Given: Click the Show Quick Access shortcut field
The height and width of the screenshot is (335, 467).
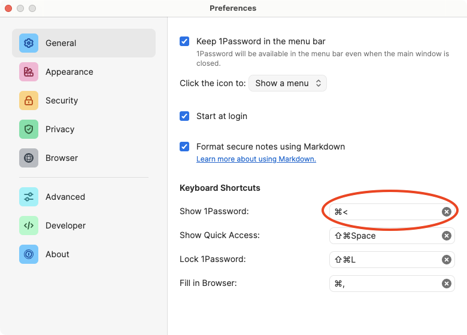Looking at the screenshot, I should pos(383,236).
